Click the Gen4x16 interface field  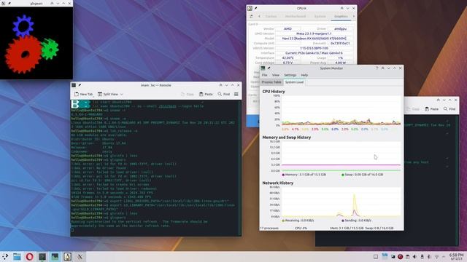[314, 53]
